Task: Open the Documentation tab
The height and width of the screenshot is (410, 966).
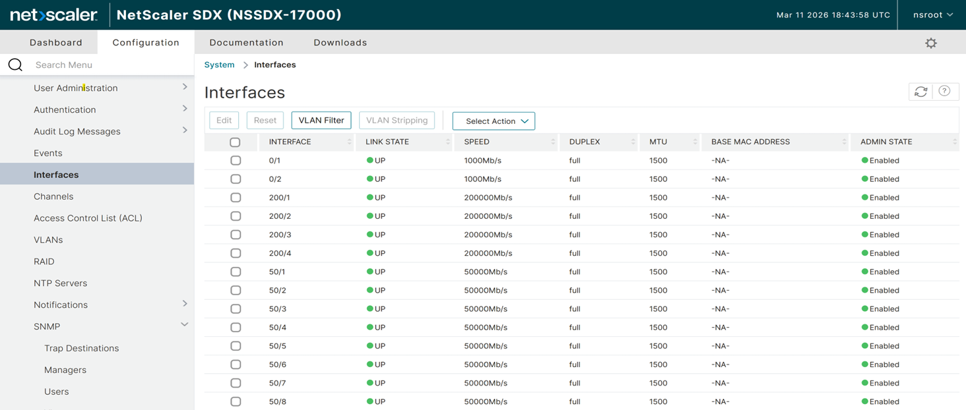Action: click(x=246, y=42)
